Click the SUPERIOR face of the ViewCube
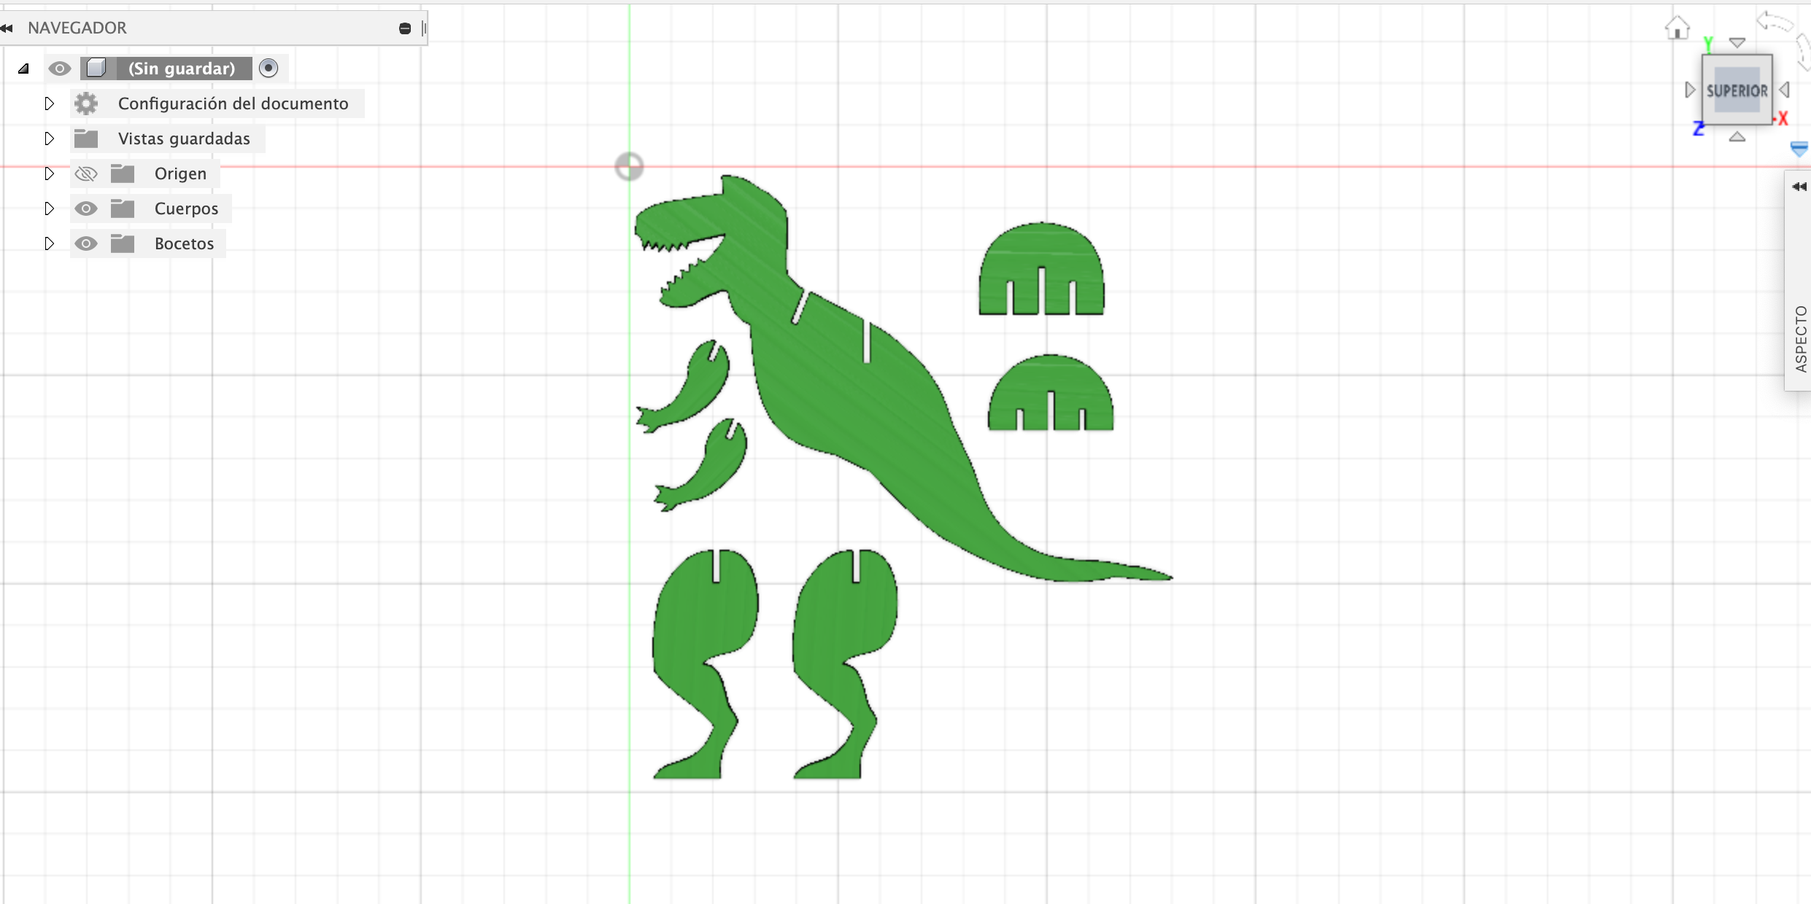The image size is (1811, 904). (x=1737, y=91)
